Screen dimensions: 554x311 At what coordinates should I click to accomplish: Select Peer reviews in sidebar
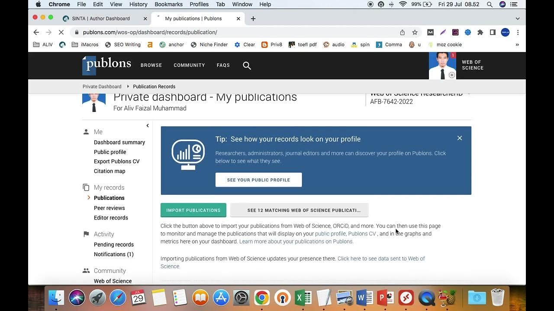[110, 208]
